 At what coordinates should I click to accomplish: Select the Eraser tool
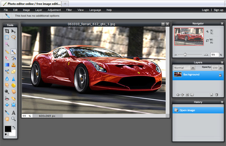[x=7, y=58]
